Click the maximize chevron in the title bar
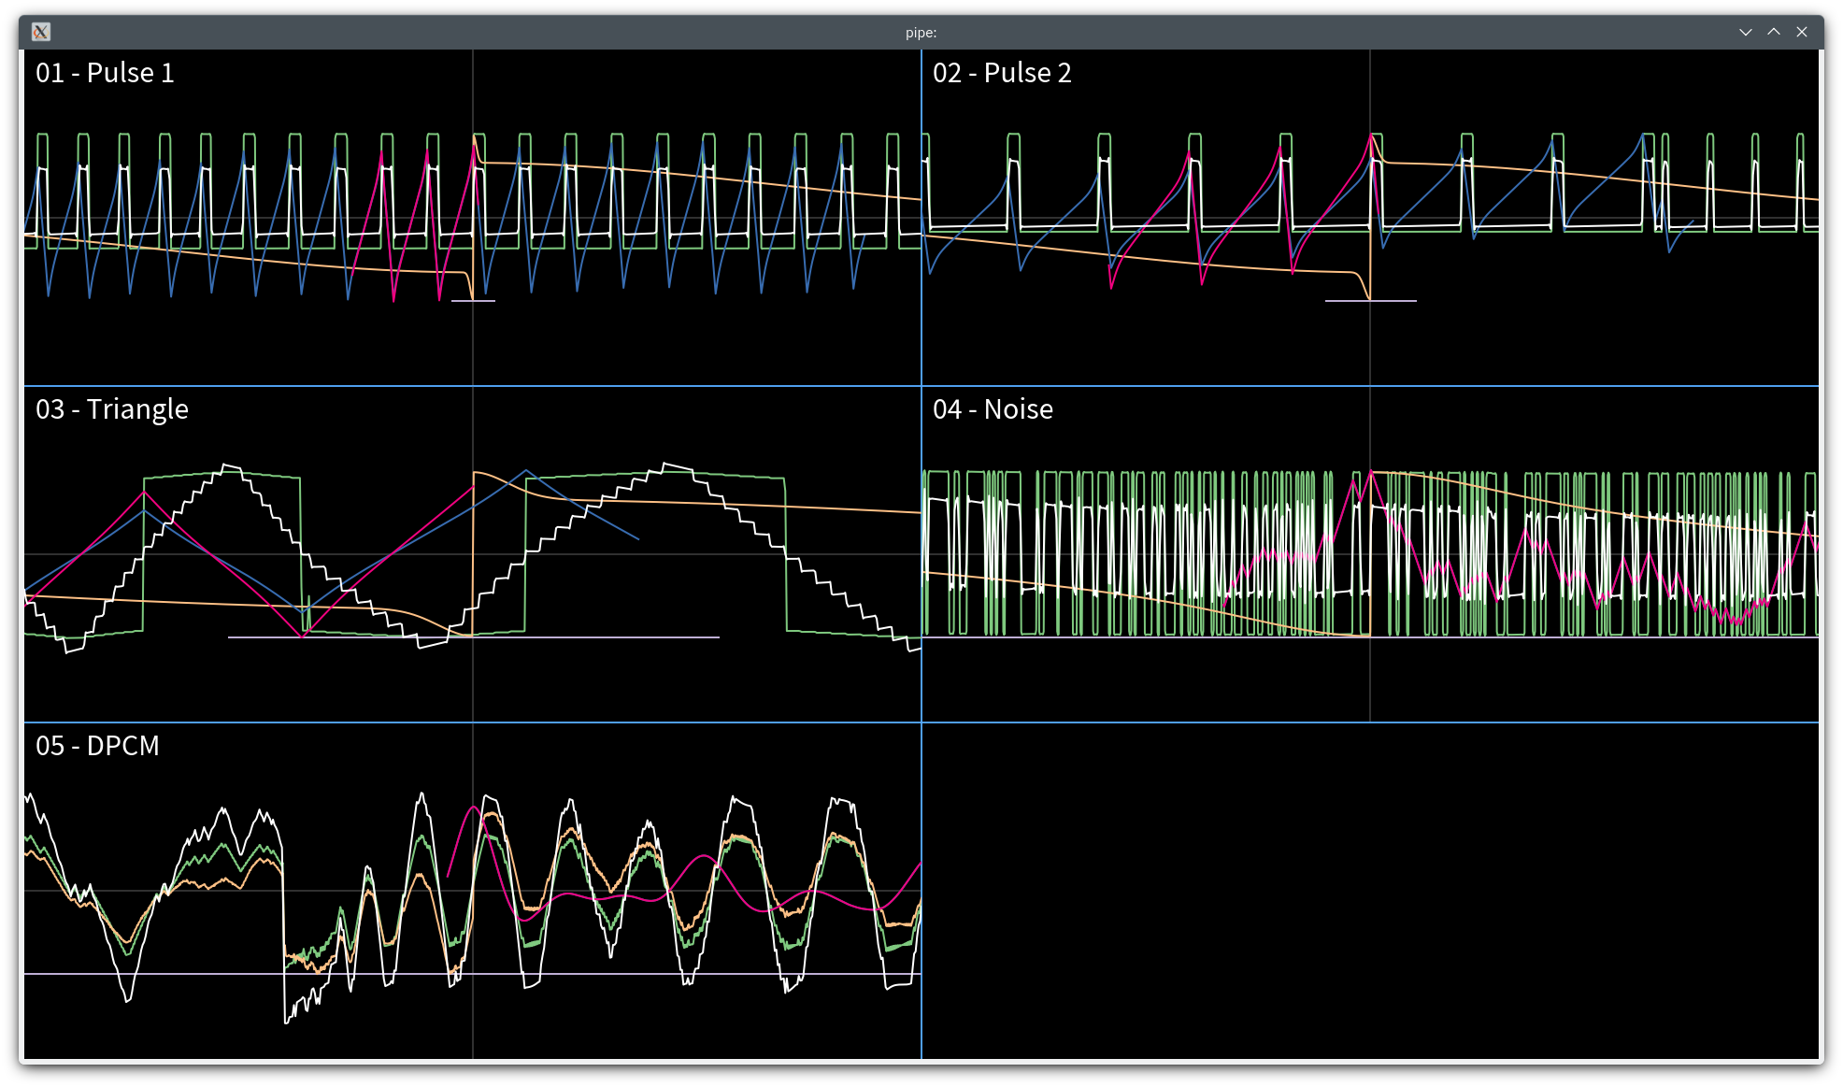The height and width of the screenshot is (1087, 1843). coord(1773,32)
